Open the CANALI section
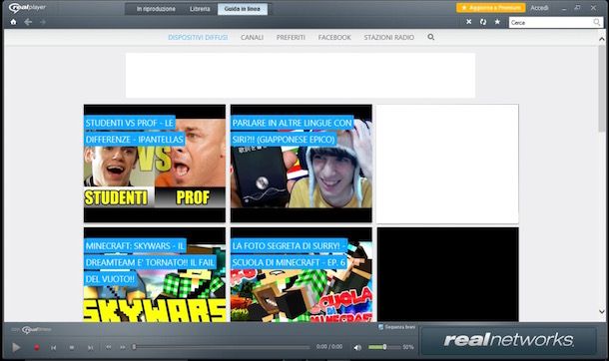This screenshot has height=361, width=609. [x=252, y=37]
